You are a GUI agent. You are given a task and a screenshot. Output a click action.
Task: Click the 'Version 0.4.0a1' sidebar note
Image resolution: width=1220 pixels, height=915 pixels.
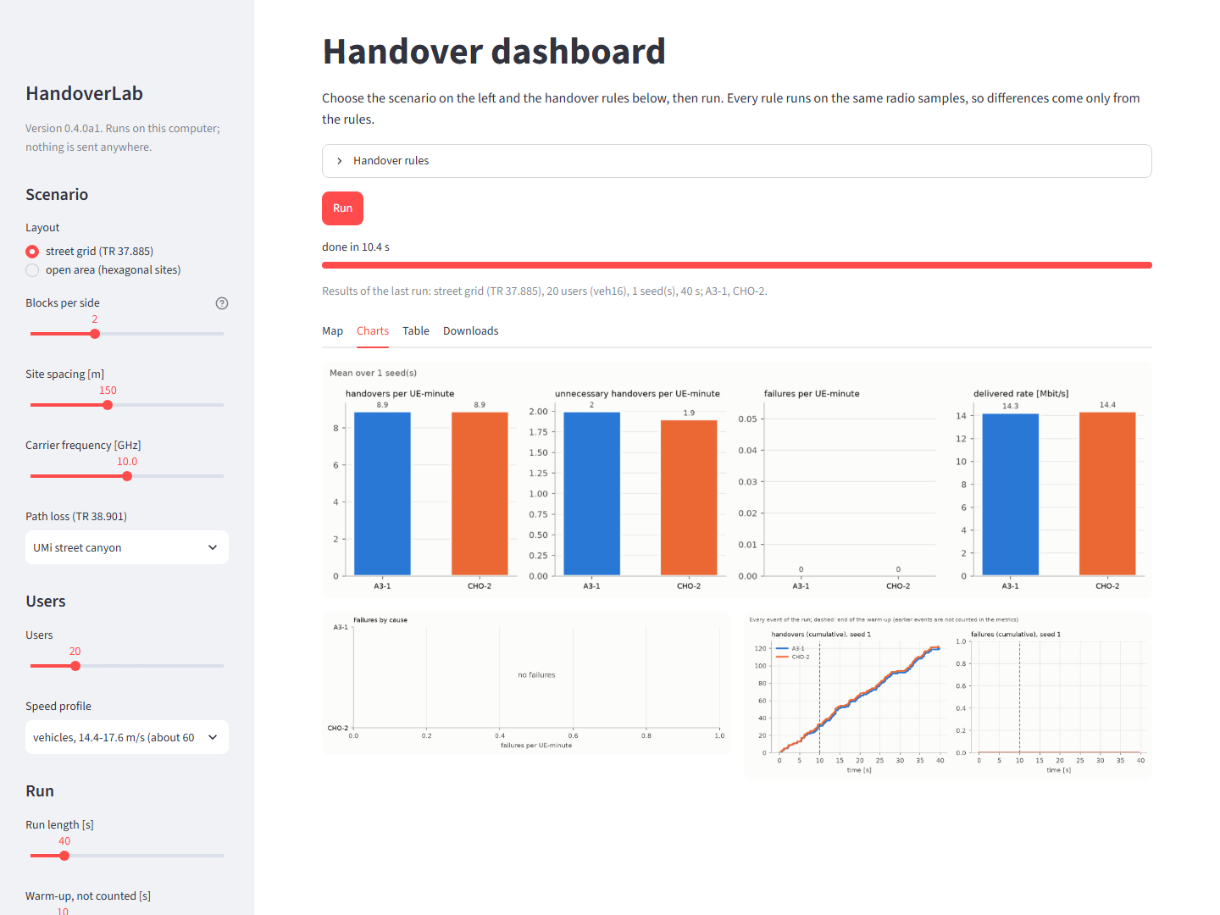[x=123, y=138]
